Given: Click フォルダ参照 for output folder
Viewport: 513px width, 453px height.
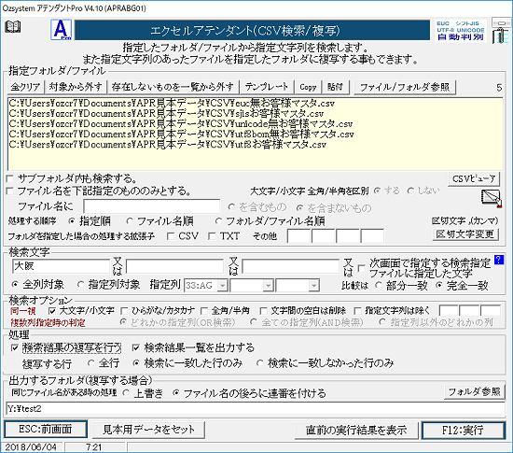Looking at the screenshot, I should [474, 391].
